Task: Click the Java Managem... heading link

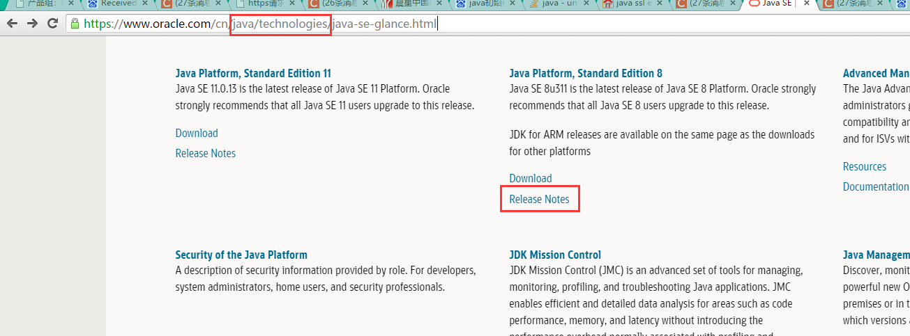Action: pyautogui.click(x=876, y=255)
